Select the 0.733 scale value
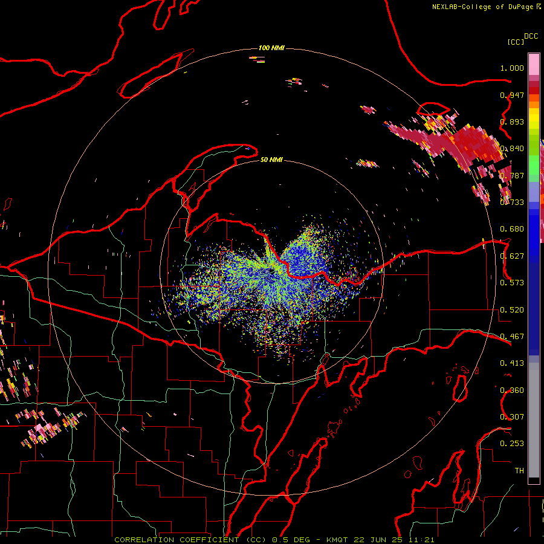 click(x=512, y=202)
